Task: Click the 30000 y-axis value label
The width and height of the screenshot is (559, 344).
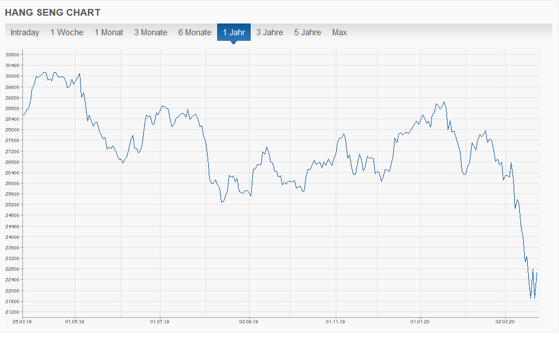Action: (12, 76)
